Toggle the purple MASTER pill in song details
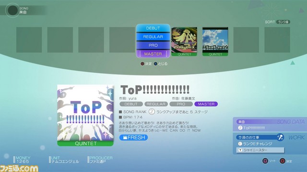 [206, 104]
